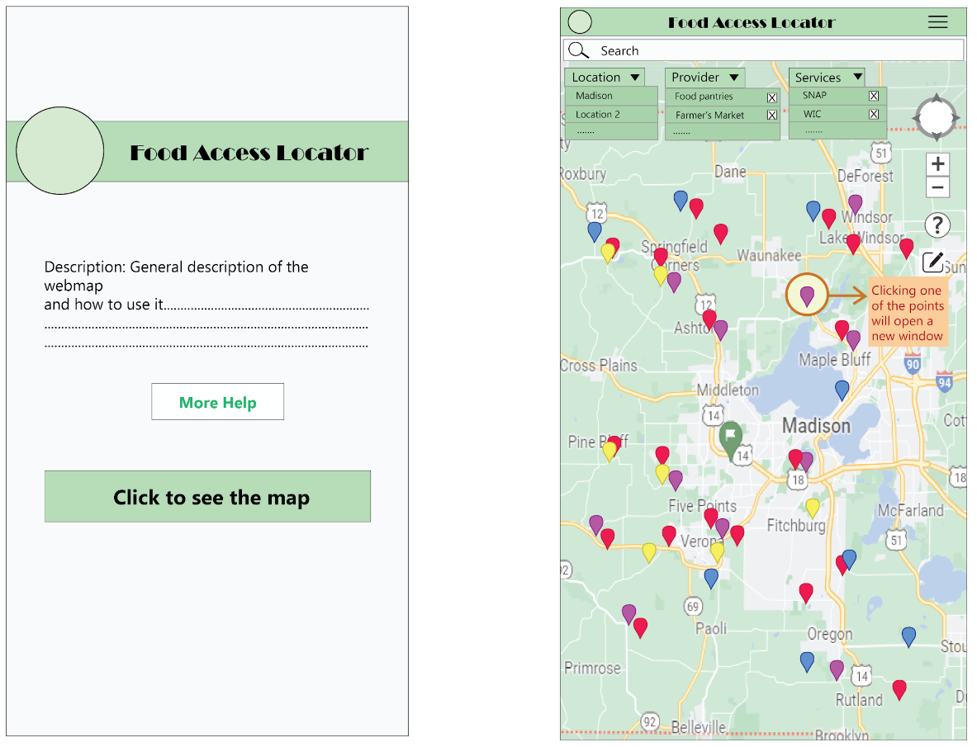Image resolution: width=977 pixels, height=747 pixels.
Task: Select the edit pencil icon on the map
Action: [x=933, y=261]
